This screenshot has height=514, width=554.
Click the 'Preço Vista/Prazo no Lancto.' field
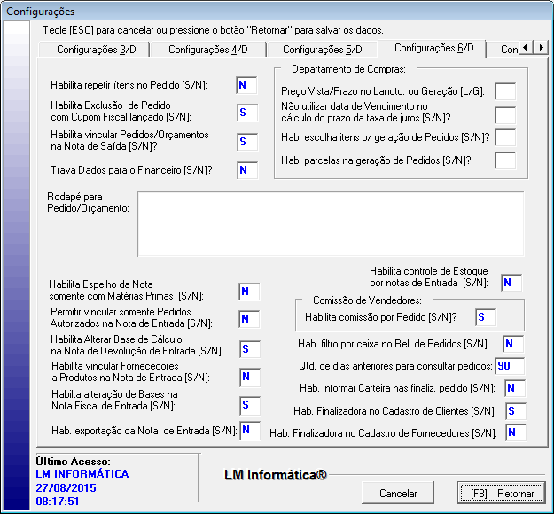(x=505, y=90)
